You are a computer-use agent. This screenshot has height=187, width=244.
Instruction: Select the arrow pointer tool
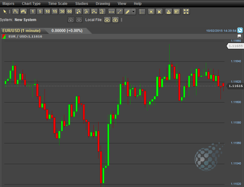pyautogui.click(x=5, y=12)
